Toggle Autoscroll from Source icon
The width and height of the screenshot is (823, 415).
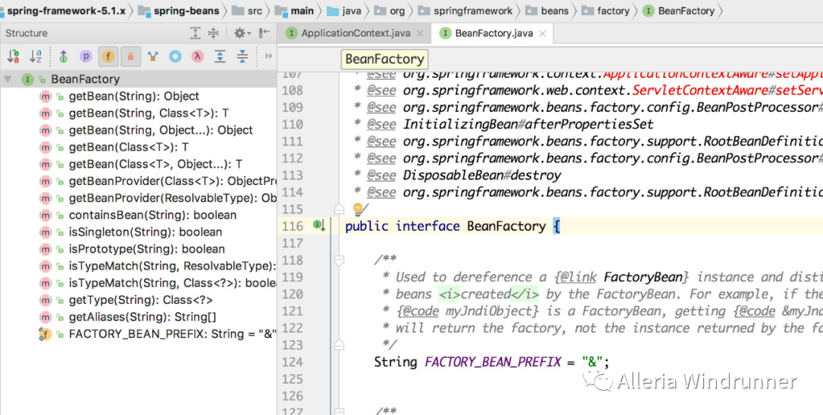pos(242,56)
